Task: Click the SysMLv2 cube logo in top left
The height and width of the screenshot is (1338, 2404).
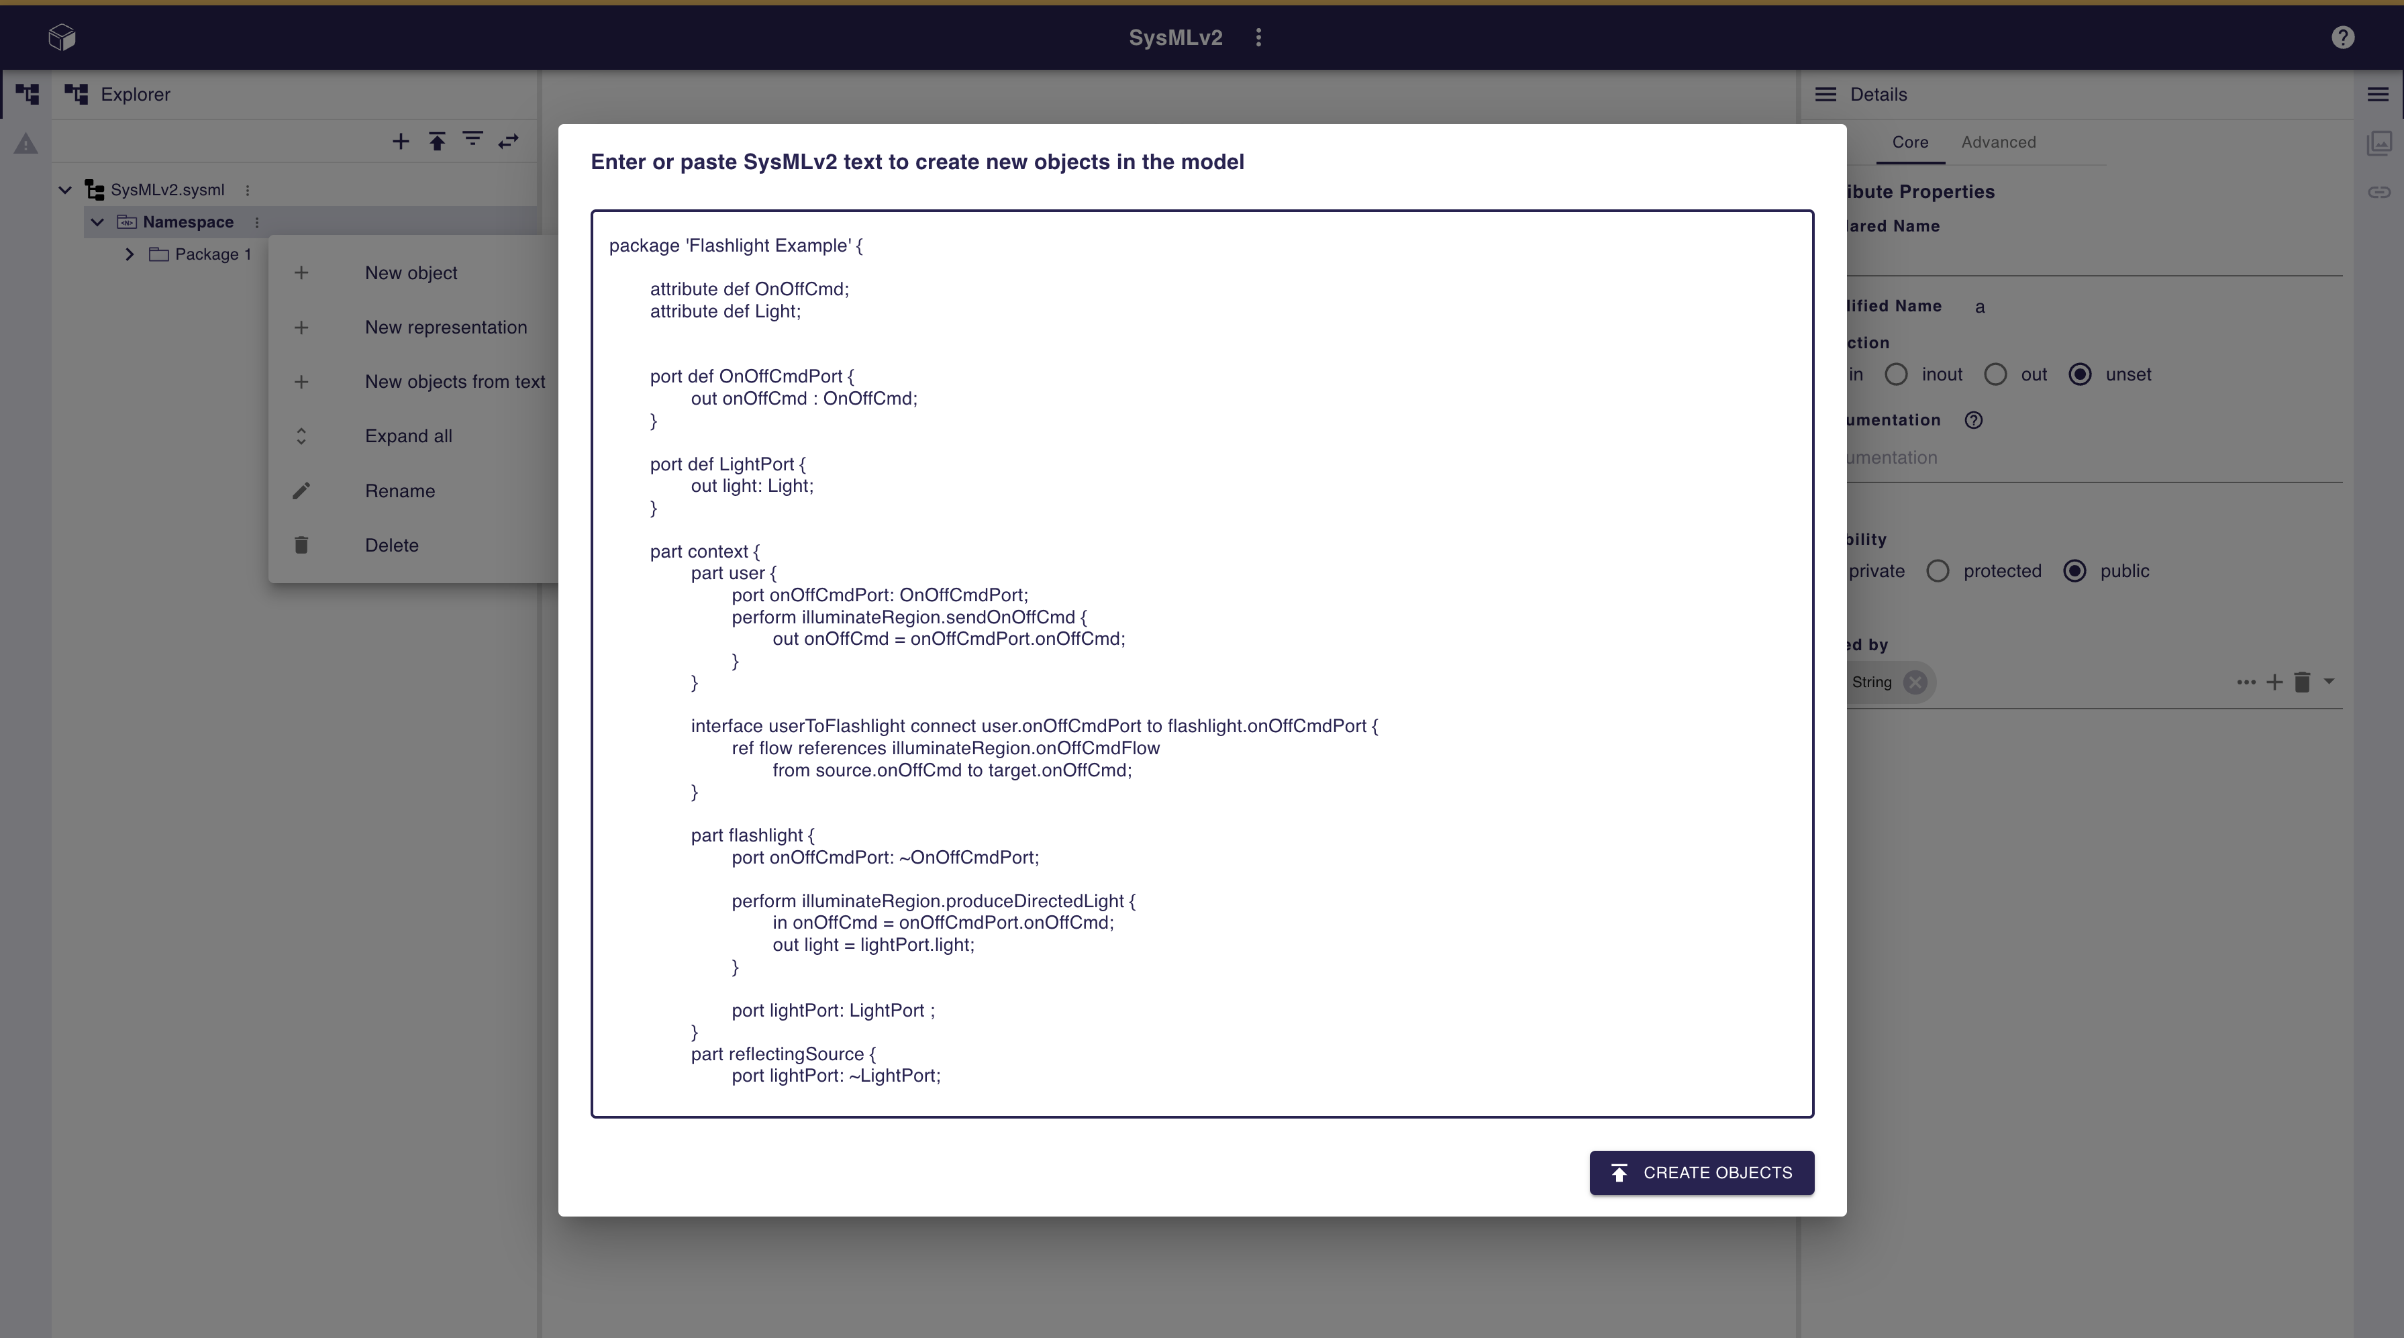Action: point(62,36)
